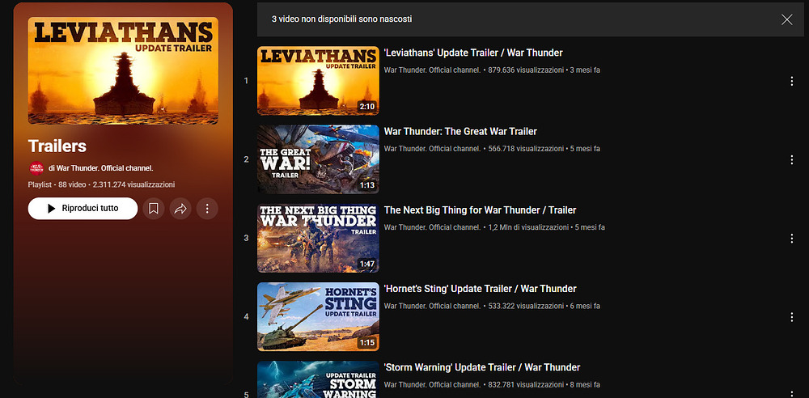Image resolution: width=809 pixels, height=398 pixels.
Task: Click The Next Big Thing thumbnail
Action: 318,238
